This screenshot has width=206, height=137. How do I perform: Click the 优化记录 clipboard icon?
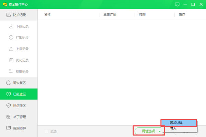tap(11, 60)
